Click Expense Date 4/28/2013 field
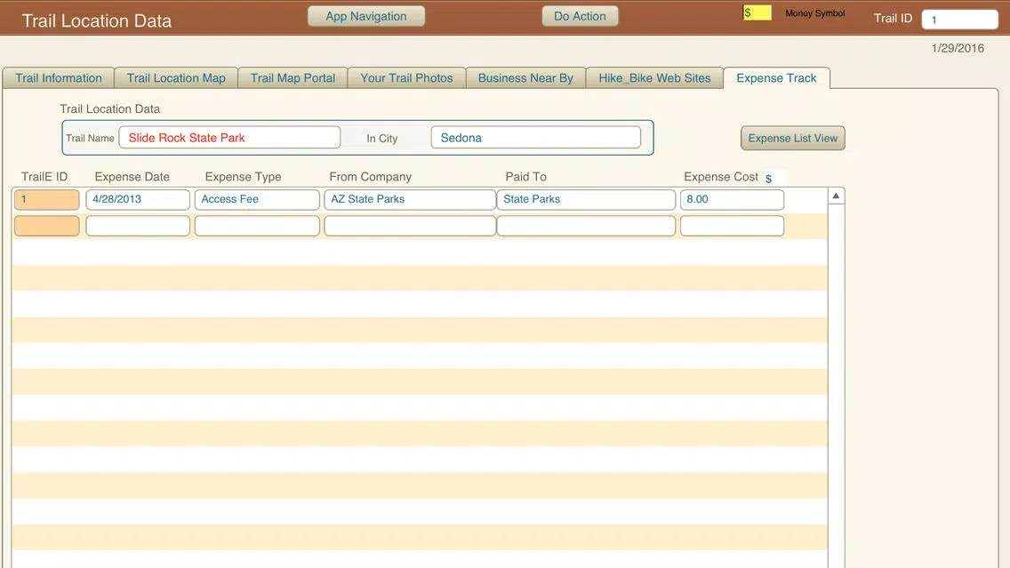Image resolution: width=1010 pixels, height=568 pixels. coord(138,200)
